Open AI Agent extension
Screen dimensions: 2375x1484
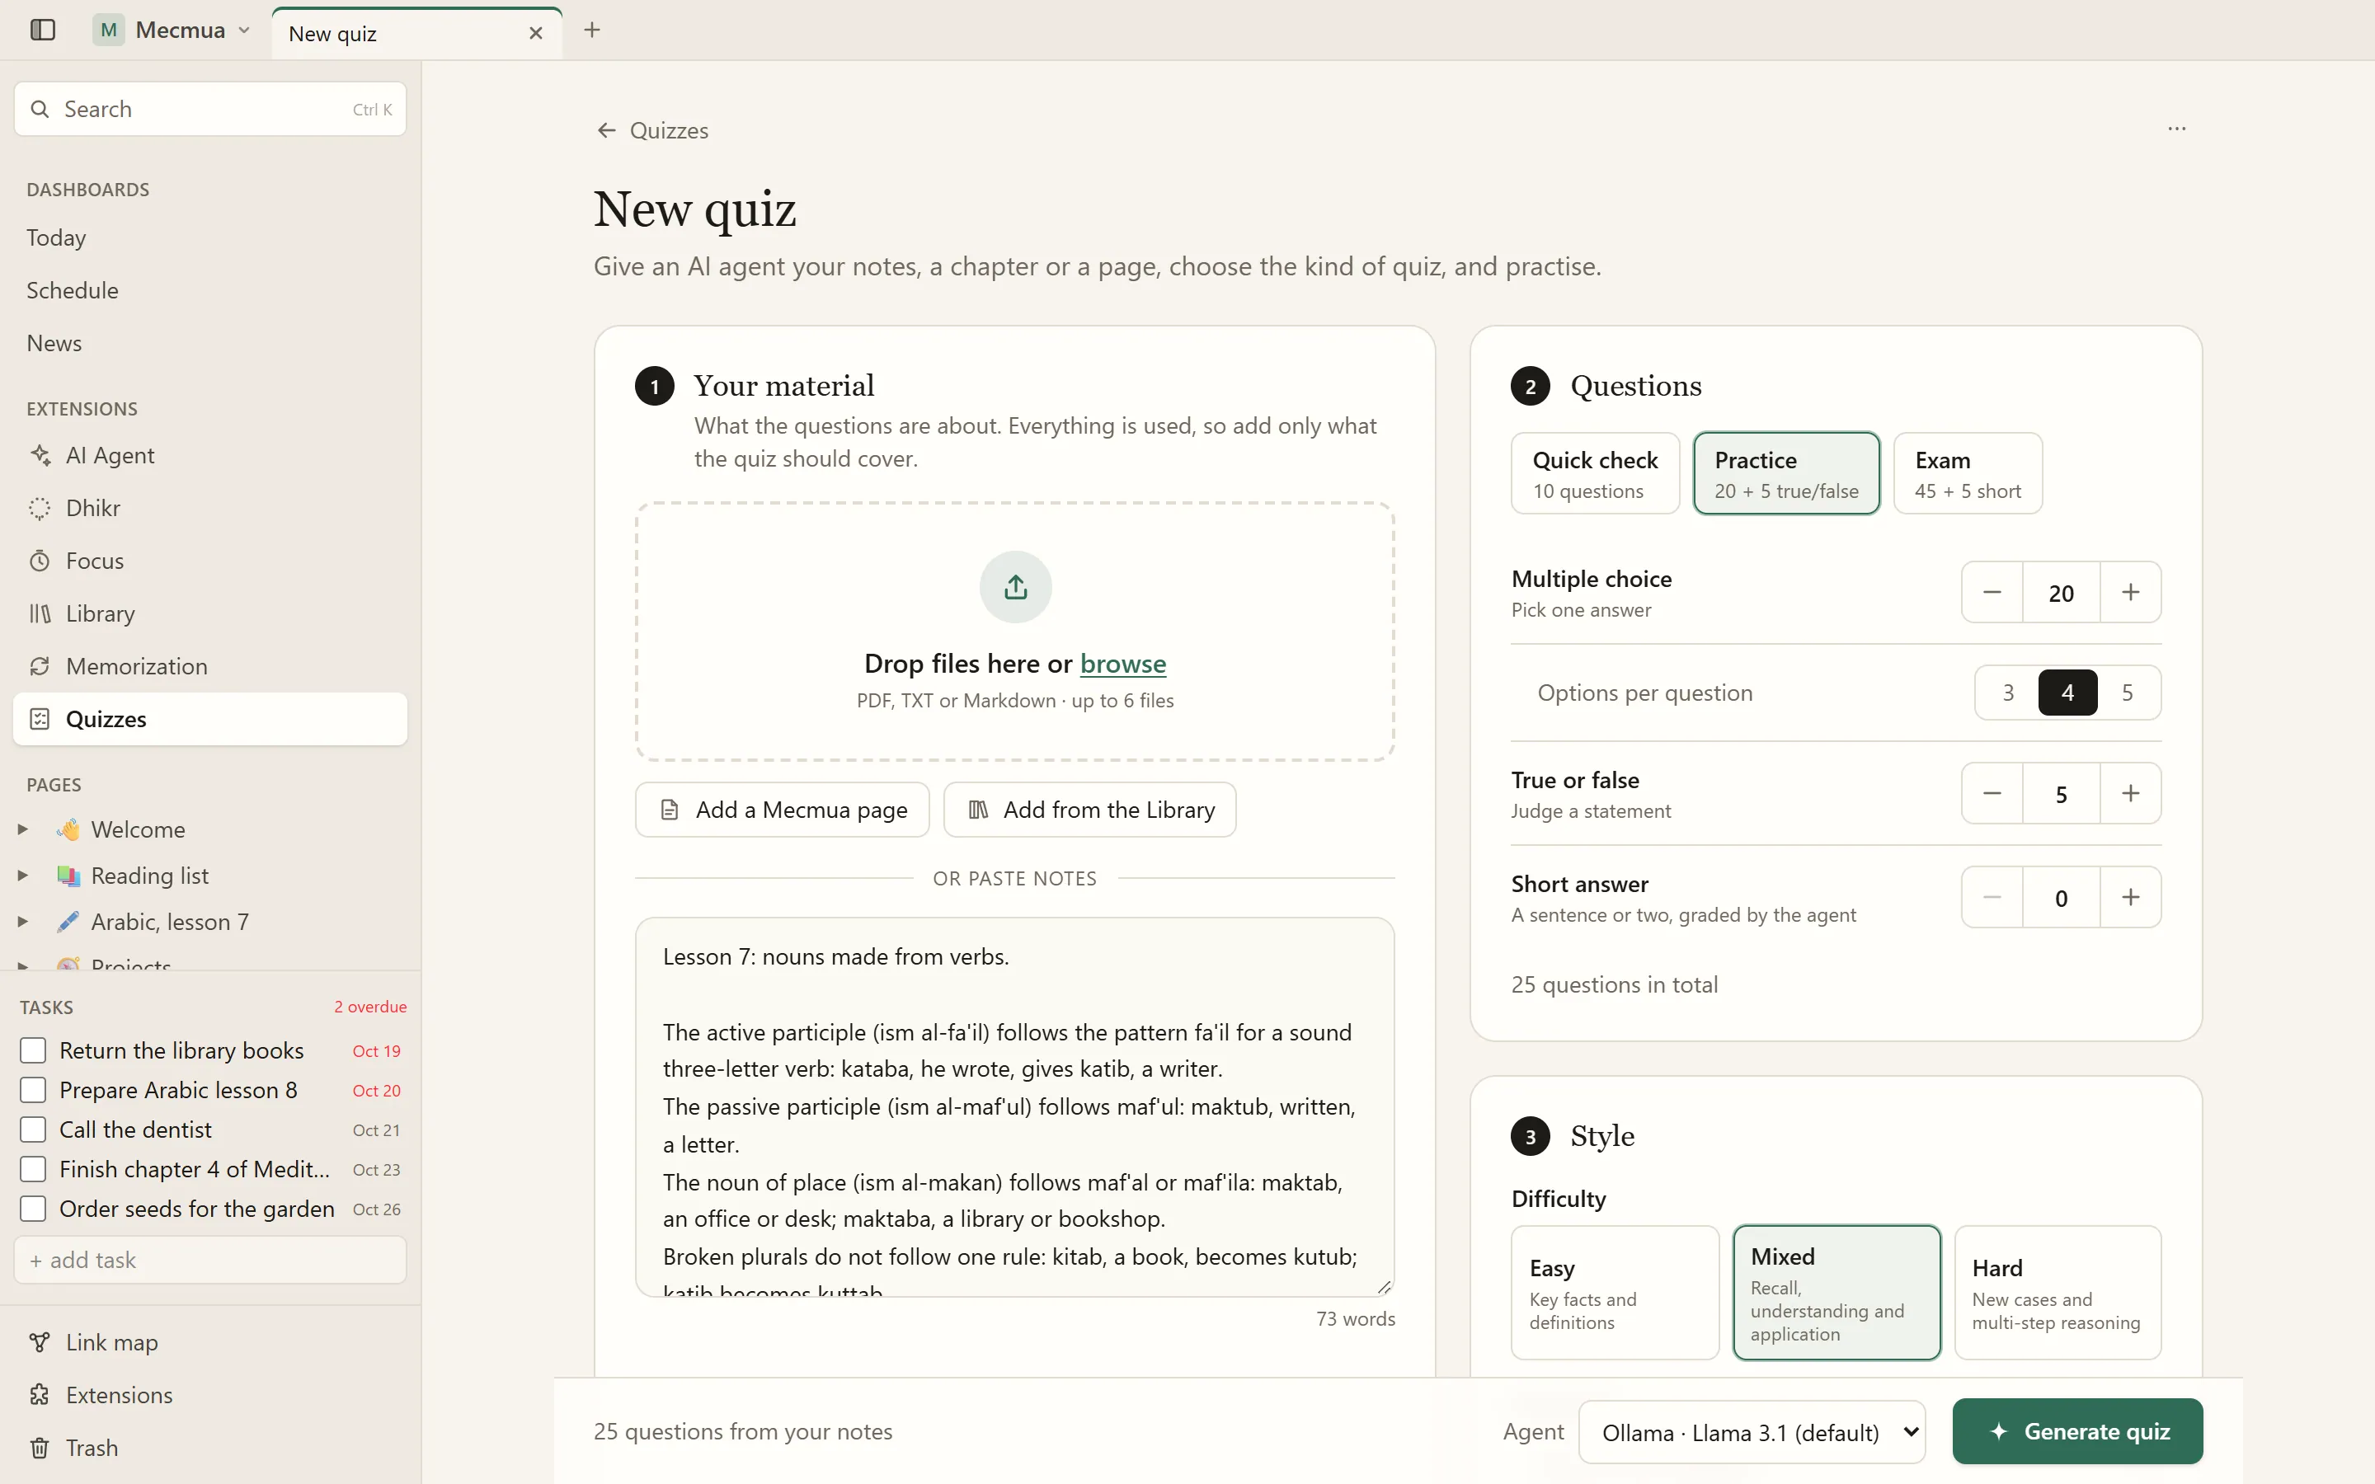tap(210, 455)
